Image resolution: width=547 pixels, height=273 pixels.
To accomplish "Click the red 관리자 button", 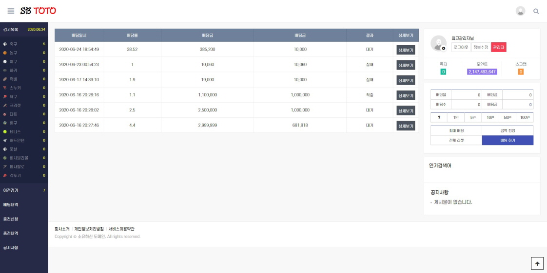I will 499,47.
